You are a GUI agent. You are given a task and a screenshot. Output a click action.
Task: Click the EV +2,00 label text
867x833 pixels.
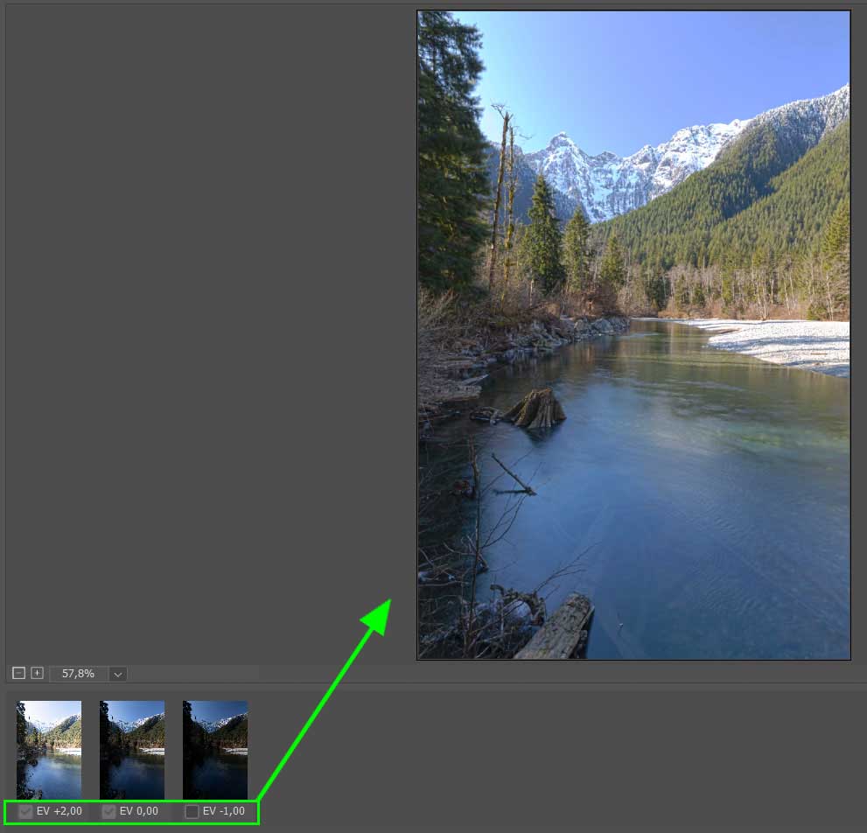pyautogui.click(x=59, y=811)
